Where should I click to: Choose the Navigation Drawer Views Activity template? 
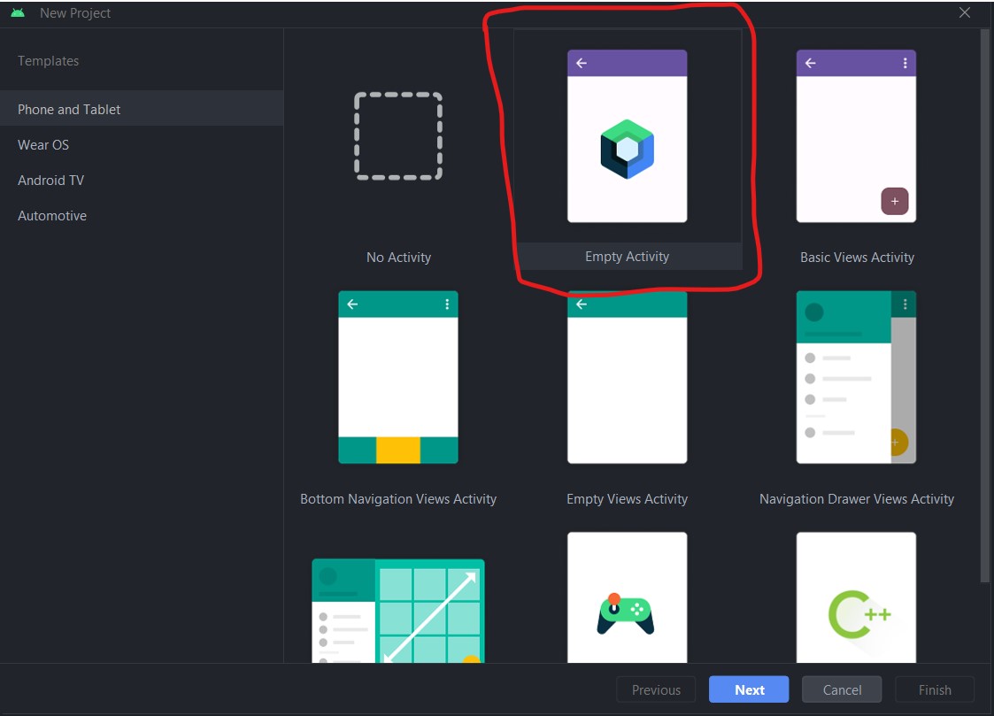pyautogui.click(x=856, y=377)
